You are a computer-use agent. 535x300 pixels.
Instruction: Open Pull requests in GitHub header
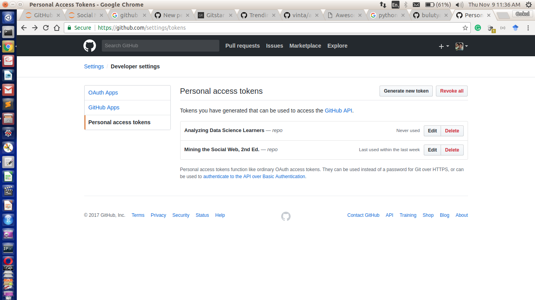[242, 46]
